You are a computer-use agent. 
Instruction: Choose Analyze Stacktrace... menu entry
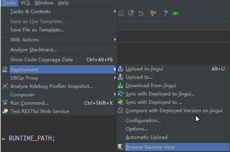tap(33, 50)
